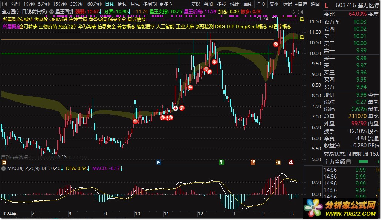Switch to the 5分钟 period tab
The height and width of the screenshot is (220, 382).
[44, 4]
